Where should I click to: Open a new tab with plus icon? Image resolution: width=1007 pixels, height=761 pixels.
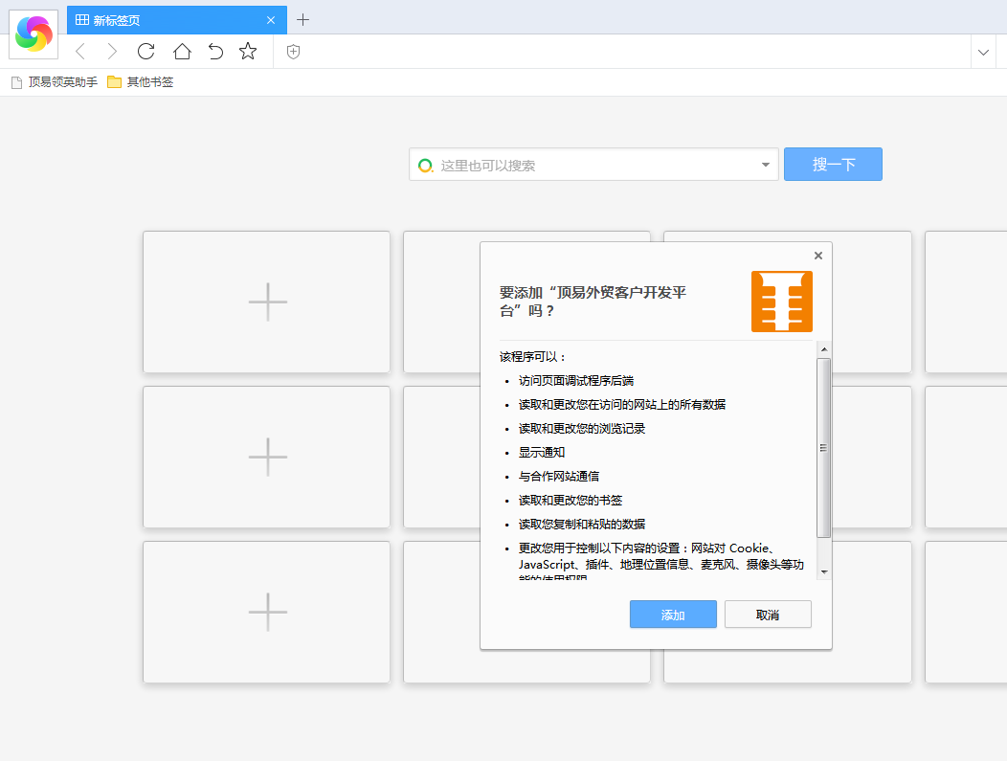[x=303, y=20]
